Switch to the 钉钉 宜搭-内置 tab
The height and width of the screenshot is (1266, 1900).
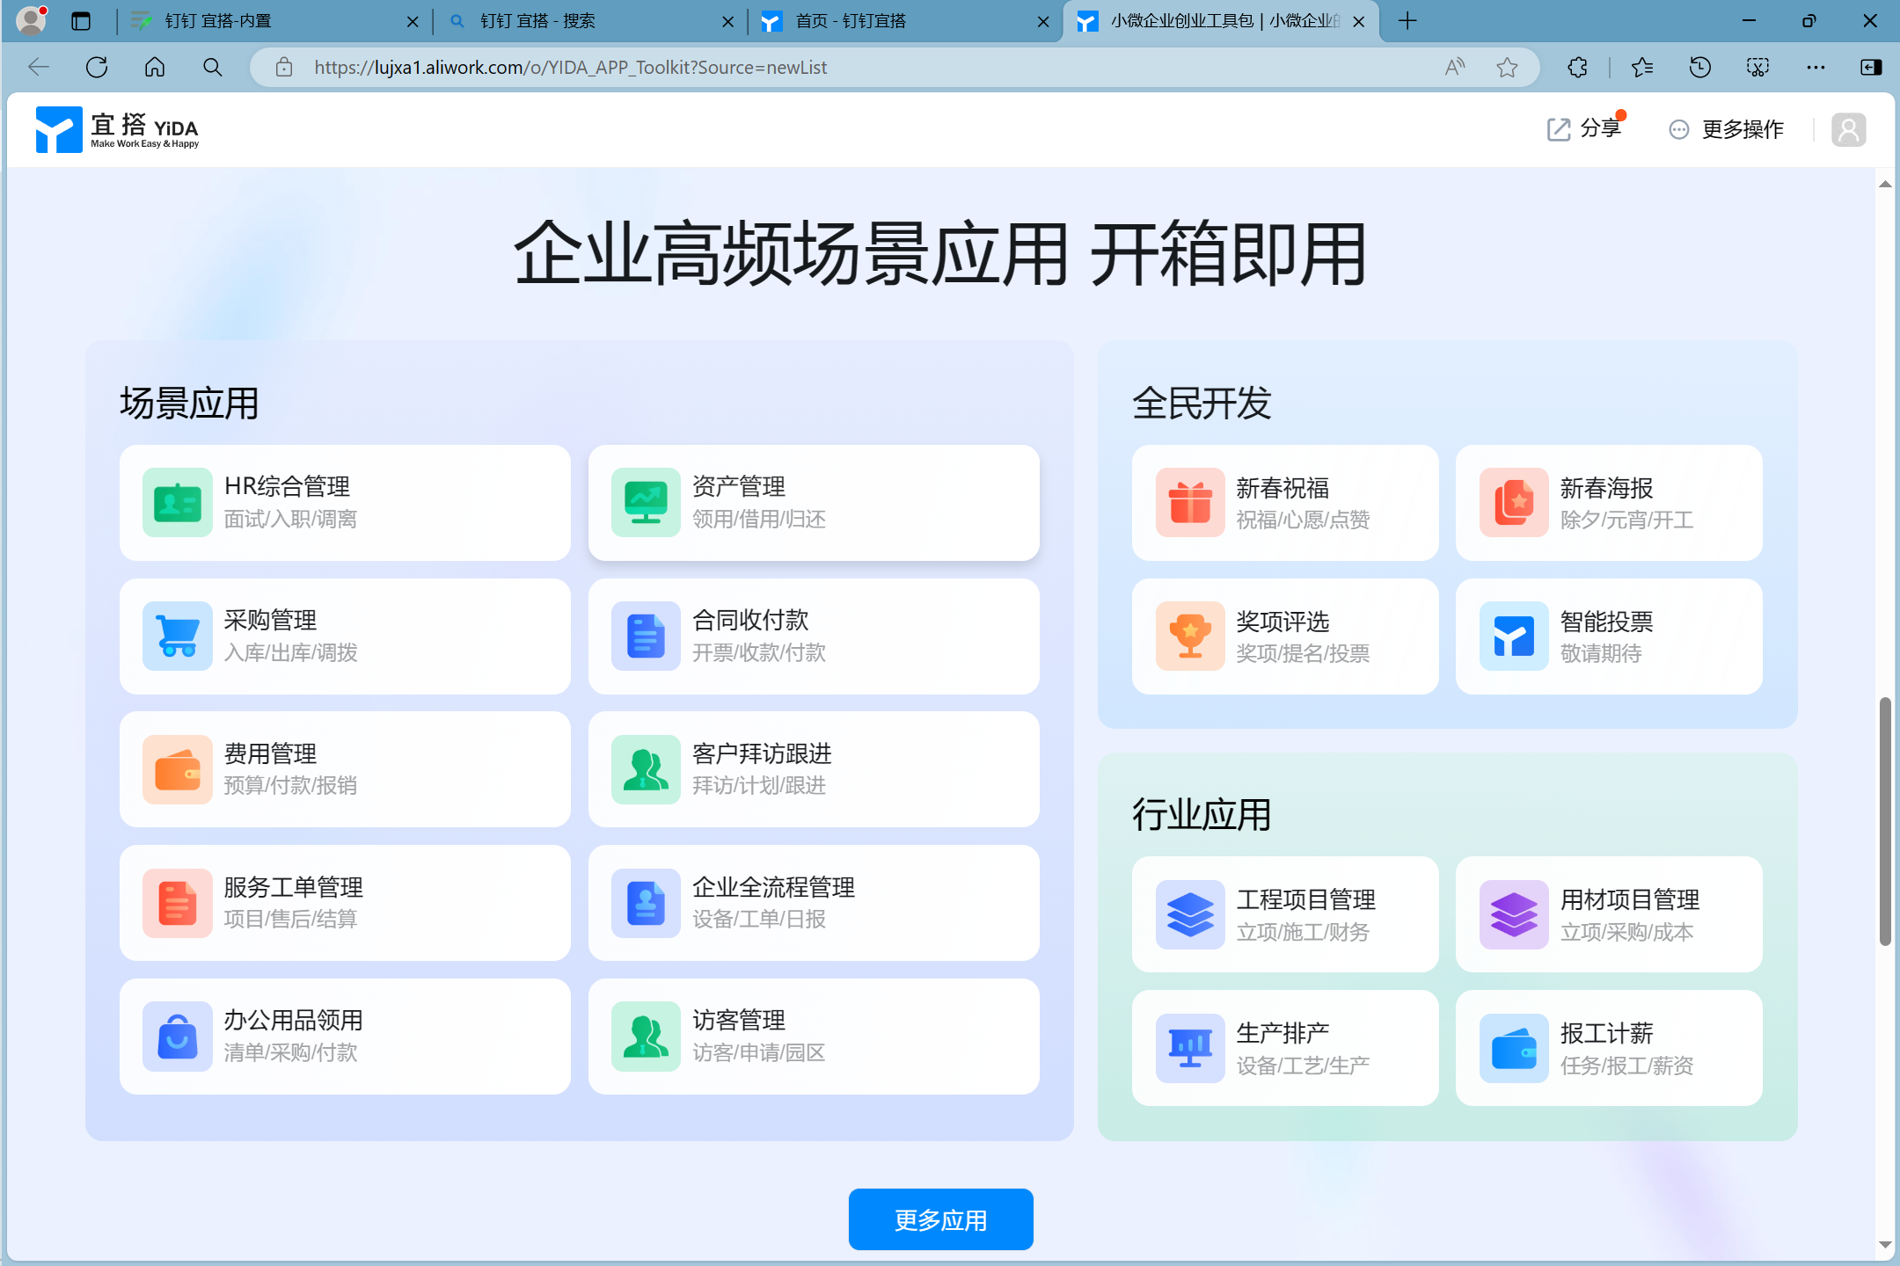(274, 21)
